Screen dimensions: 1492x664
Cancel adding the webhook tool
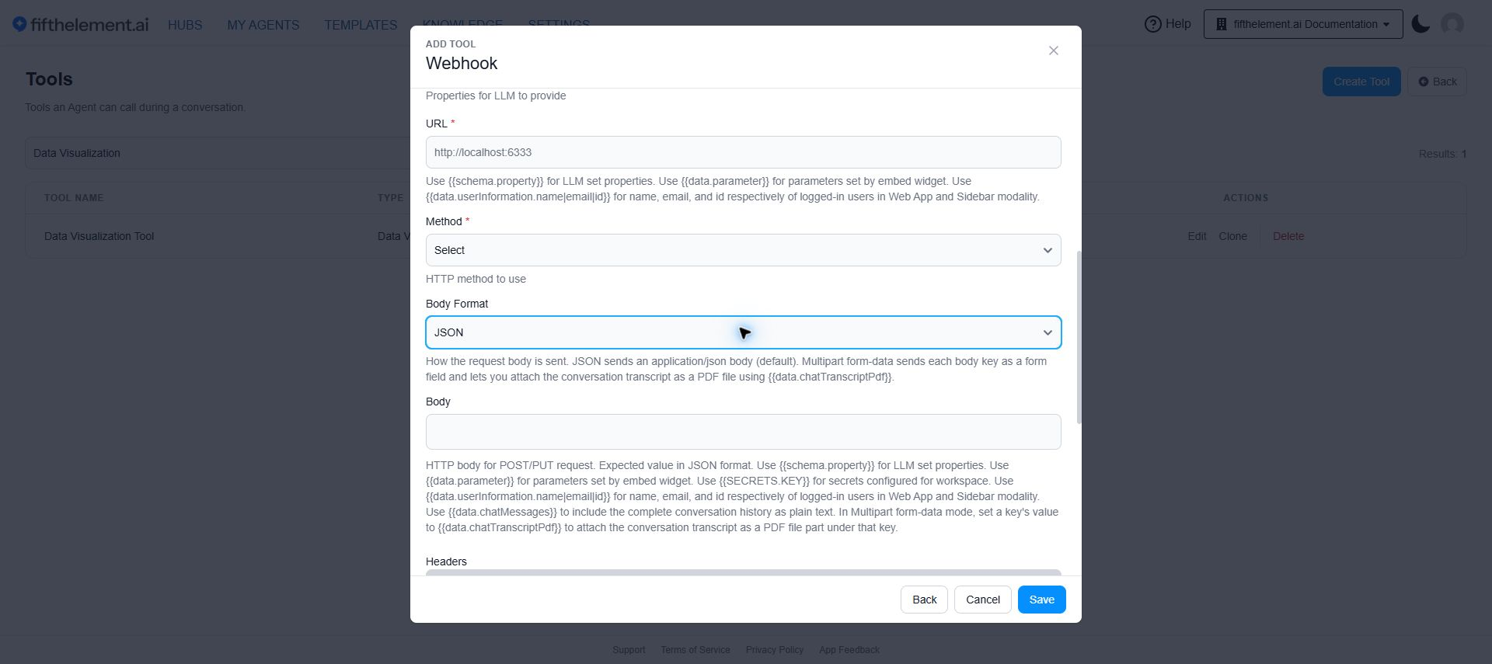(x=982, y=600)
